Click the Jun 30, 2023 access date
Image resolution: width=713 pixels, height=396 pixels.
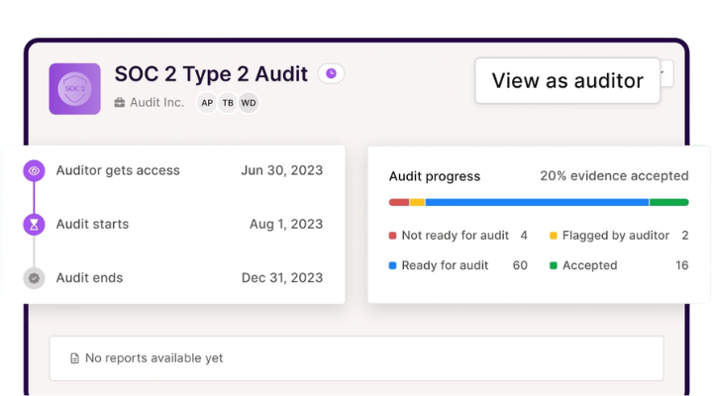click(281, 170)
